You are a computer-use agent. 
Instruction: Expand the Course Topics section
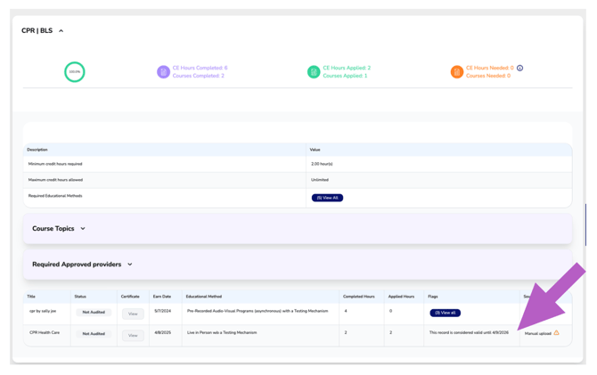(83, 229)
